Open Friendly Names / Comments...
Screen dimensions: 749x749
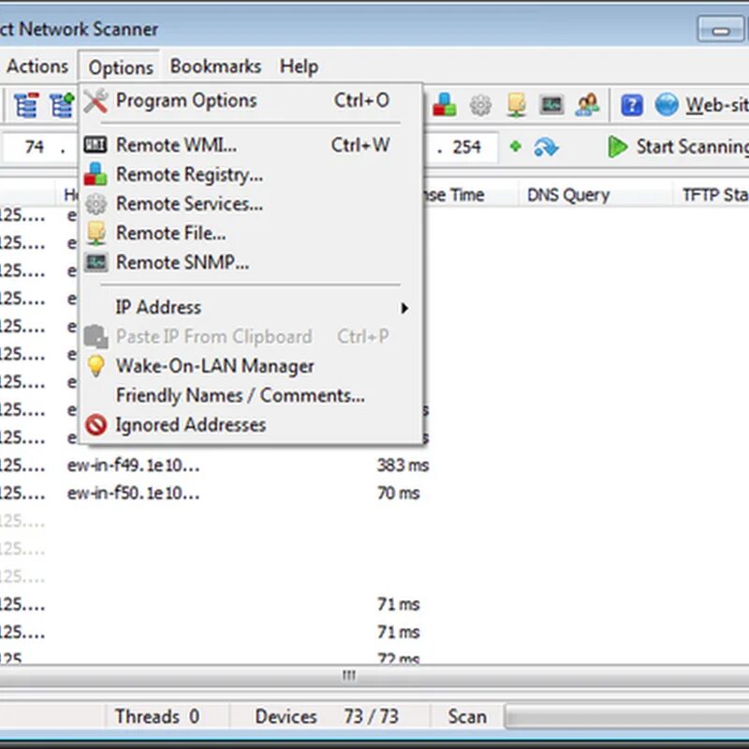point(251,395)
